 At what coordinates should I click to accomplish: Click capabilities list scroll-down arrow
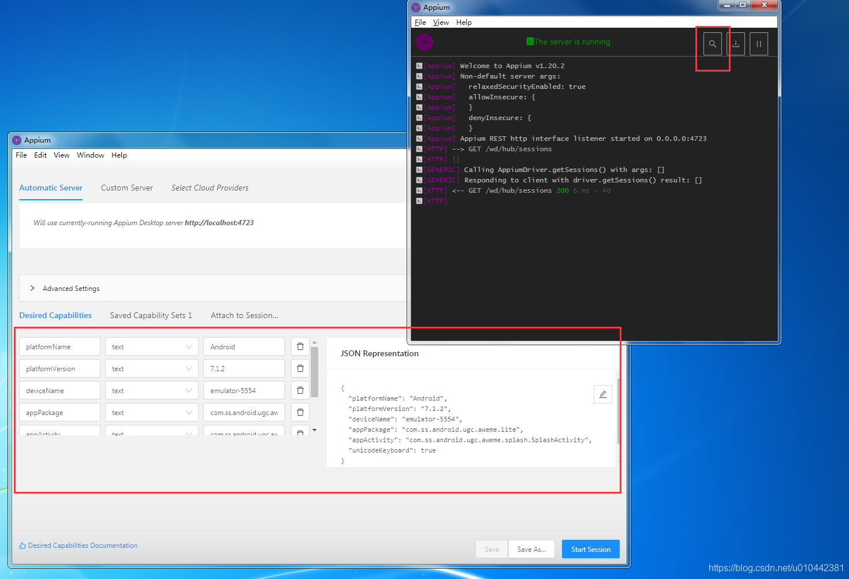tap(315, 430)
